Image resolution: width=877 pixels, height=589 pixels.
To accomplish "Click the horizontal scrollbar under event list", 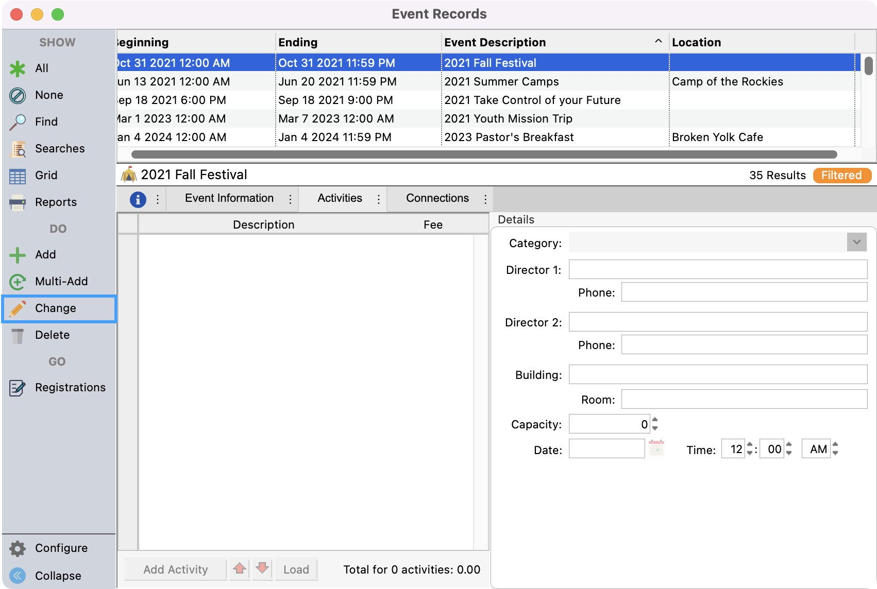I will point(483,154).
